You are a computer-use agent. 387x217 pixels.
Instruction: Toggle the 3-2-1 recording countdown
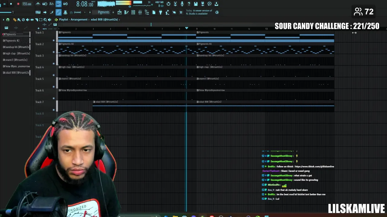[x=51, y=4]
